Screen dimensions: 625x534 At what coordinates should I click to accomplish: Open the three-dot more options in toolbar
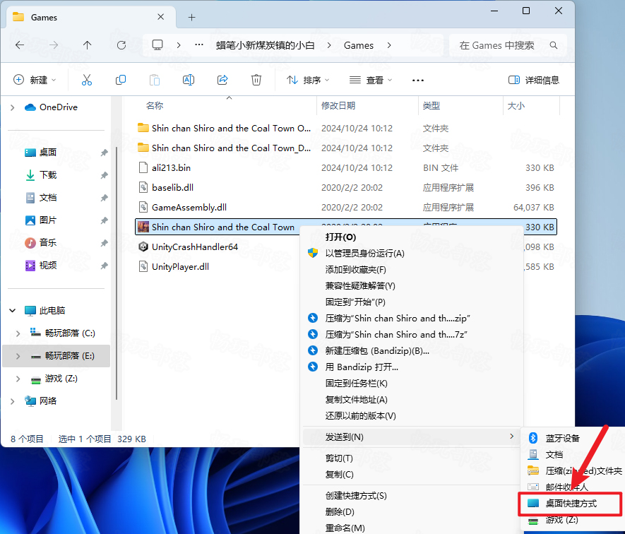(x=418, y=81)
